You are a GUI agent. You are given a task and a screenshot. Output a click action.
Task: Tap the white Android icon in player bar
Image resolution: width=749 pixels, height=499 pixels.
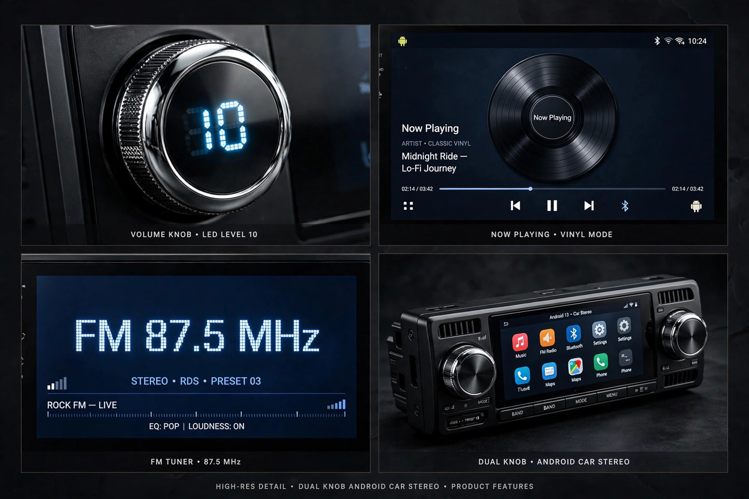point(696,206)
